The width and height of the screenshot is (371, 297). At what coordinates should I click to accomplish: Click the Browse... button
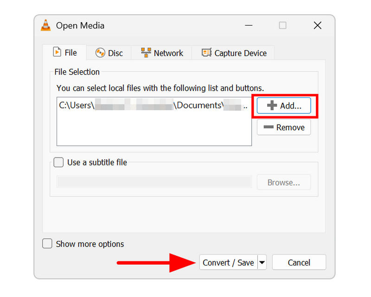click(x=284, y=182)
